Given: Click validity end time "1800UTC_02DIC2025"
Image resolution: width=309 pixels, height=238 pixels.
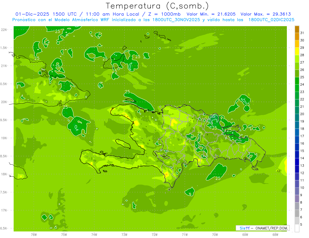Looking at the screenshot, I should click(x=271, y=20).
